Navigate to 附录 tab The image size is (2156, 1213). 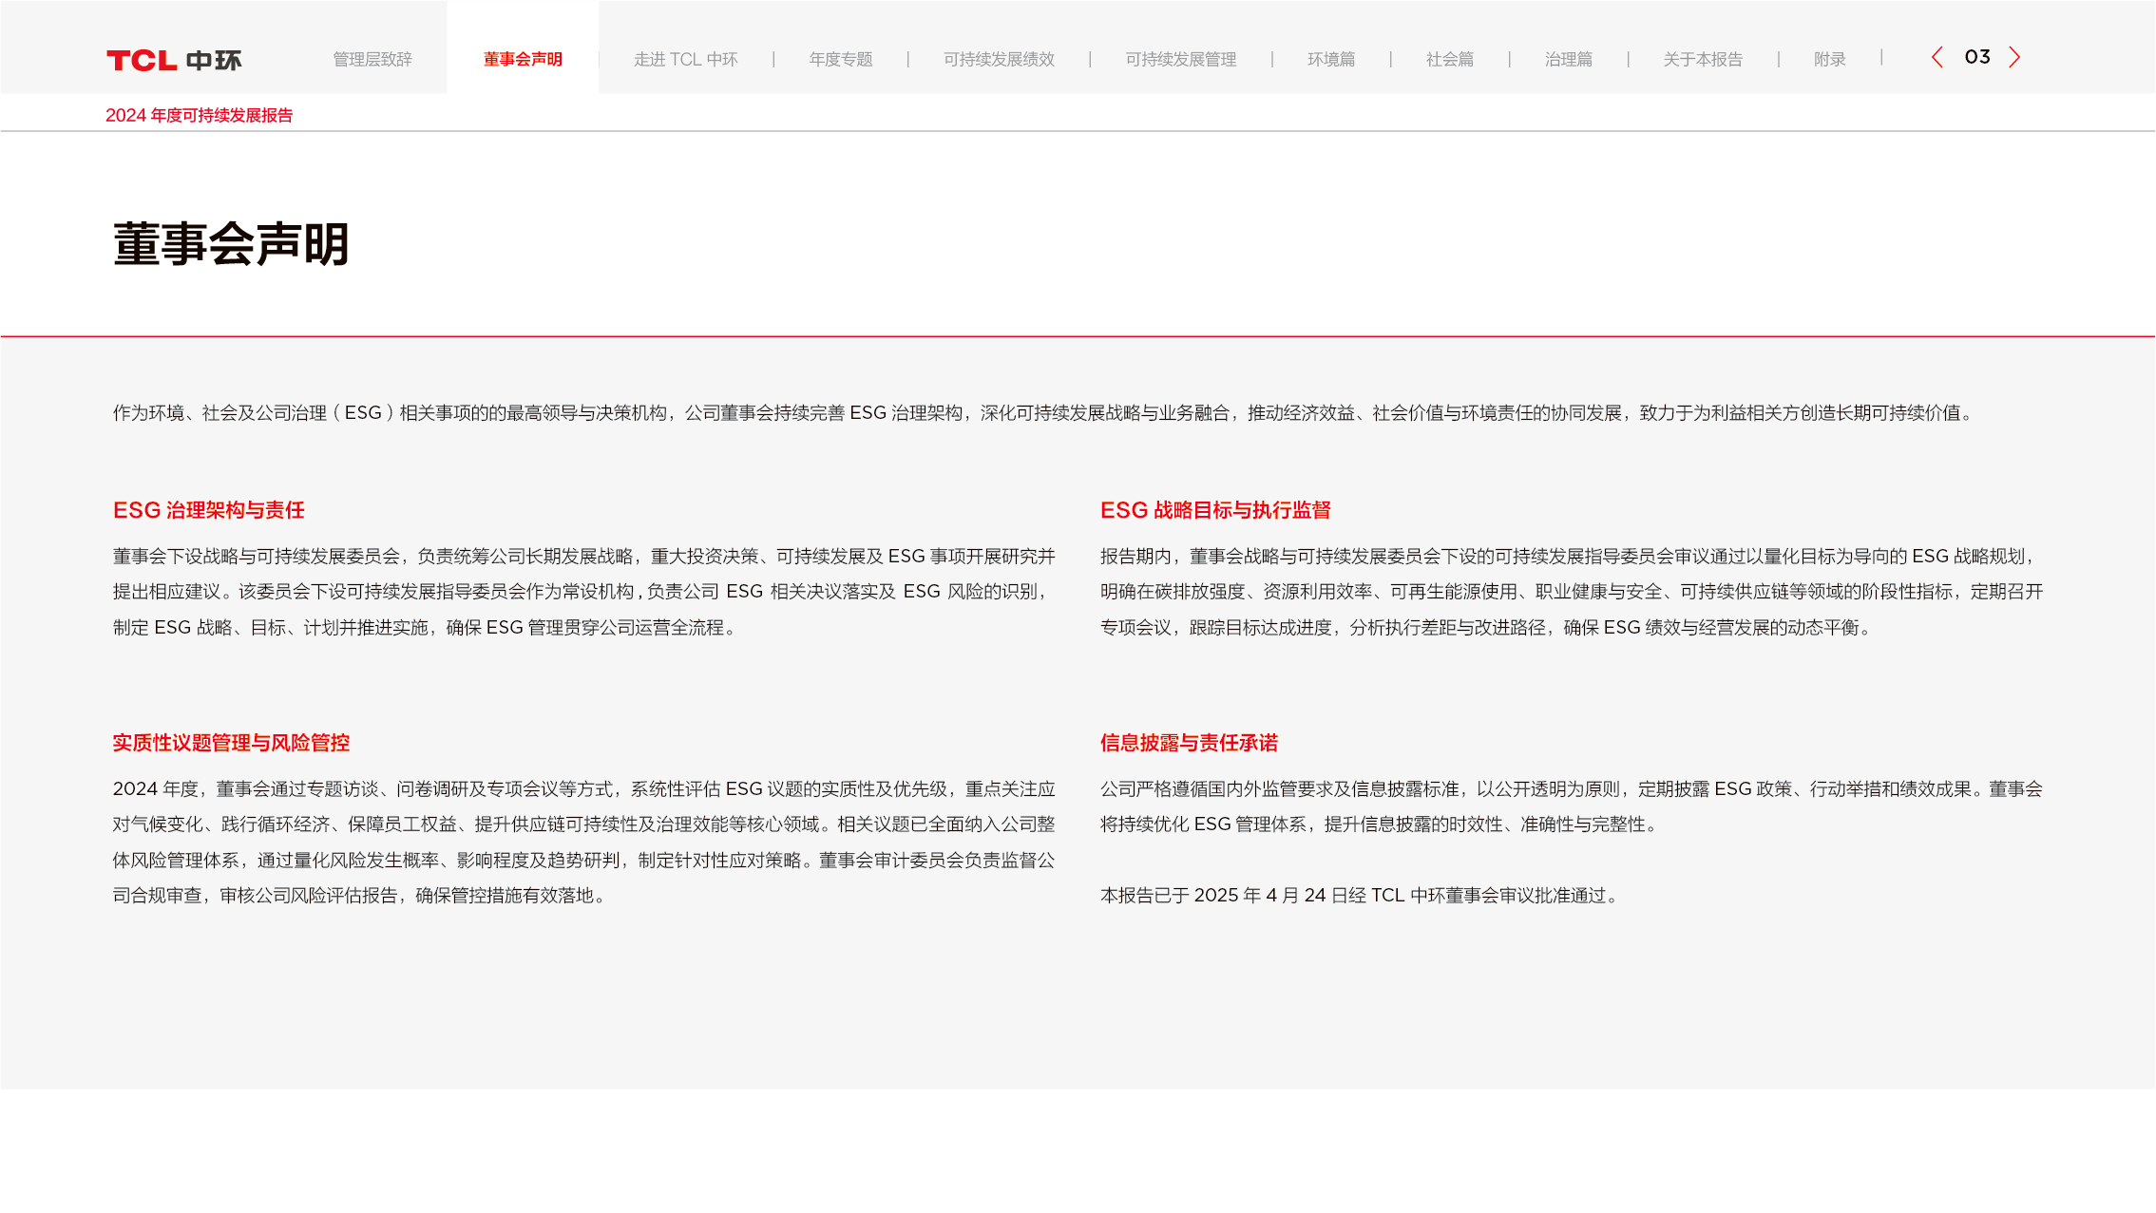(1829, 60)
